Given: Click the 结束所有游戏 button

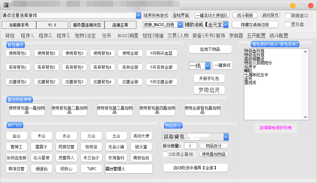Looking at the screenshot, I should click(x=156, y=15).
